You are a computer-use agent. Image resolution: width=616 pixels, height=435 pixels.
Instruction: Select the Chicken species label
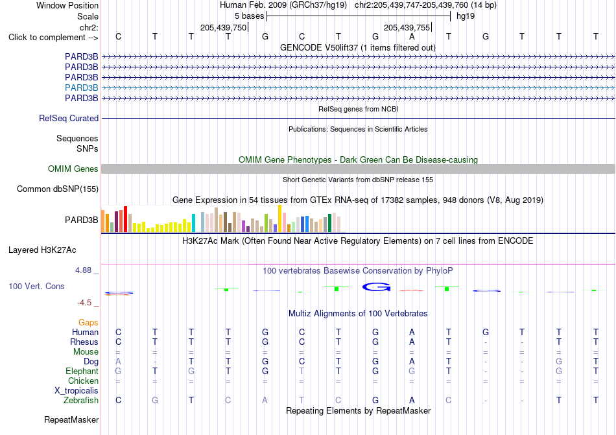[x=83, y=381]
